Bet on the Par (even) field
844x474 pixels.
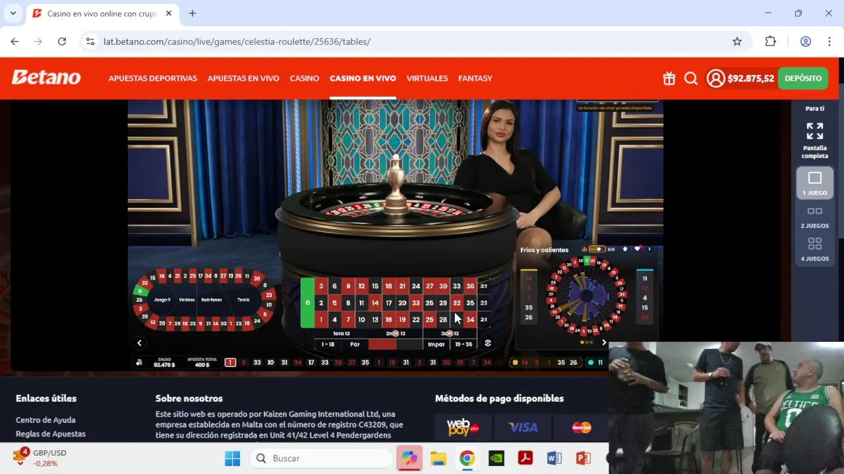355,344
